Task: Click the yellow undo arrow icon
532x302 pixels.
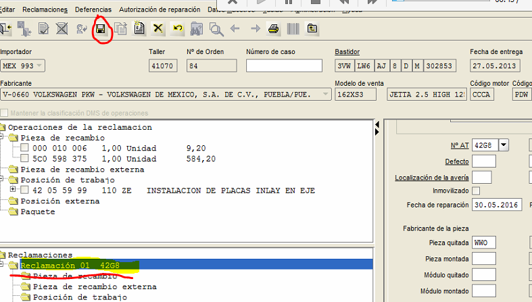Action: click(178, 29)
